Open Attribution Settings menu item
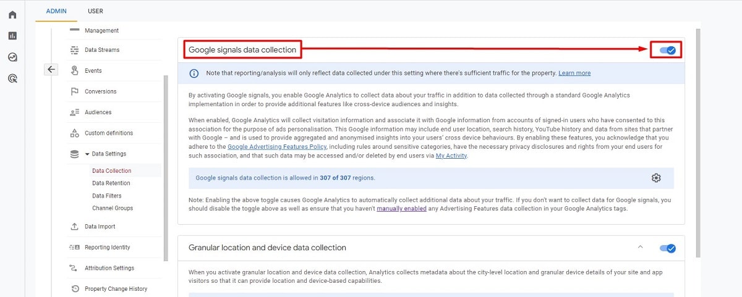The image size is (742, 297). tap(109, 268)
